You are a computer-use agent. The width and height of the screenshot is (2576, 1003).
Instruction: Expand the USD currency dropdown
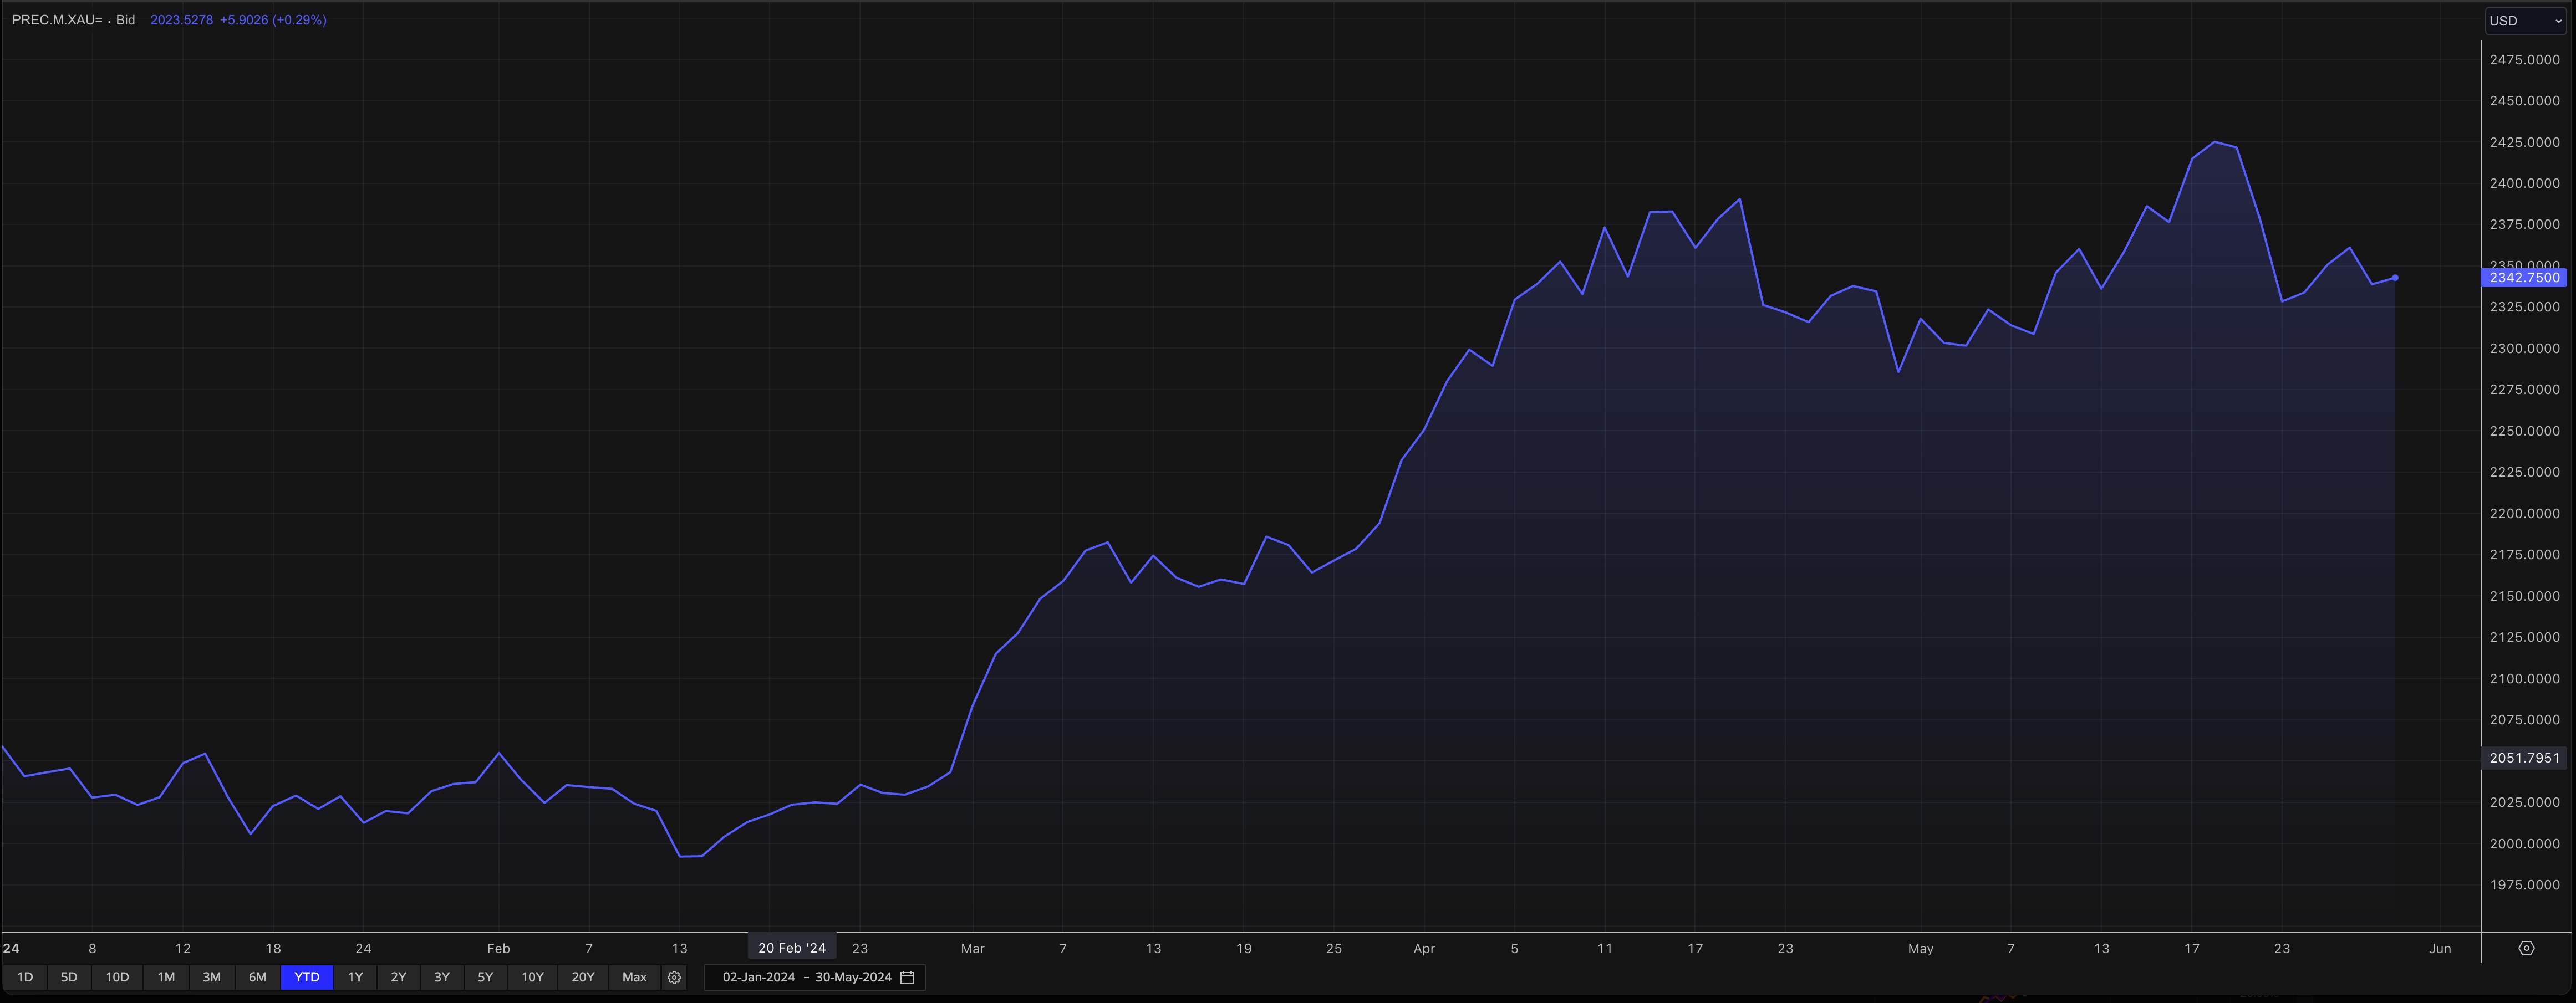tap(2524, 20)
